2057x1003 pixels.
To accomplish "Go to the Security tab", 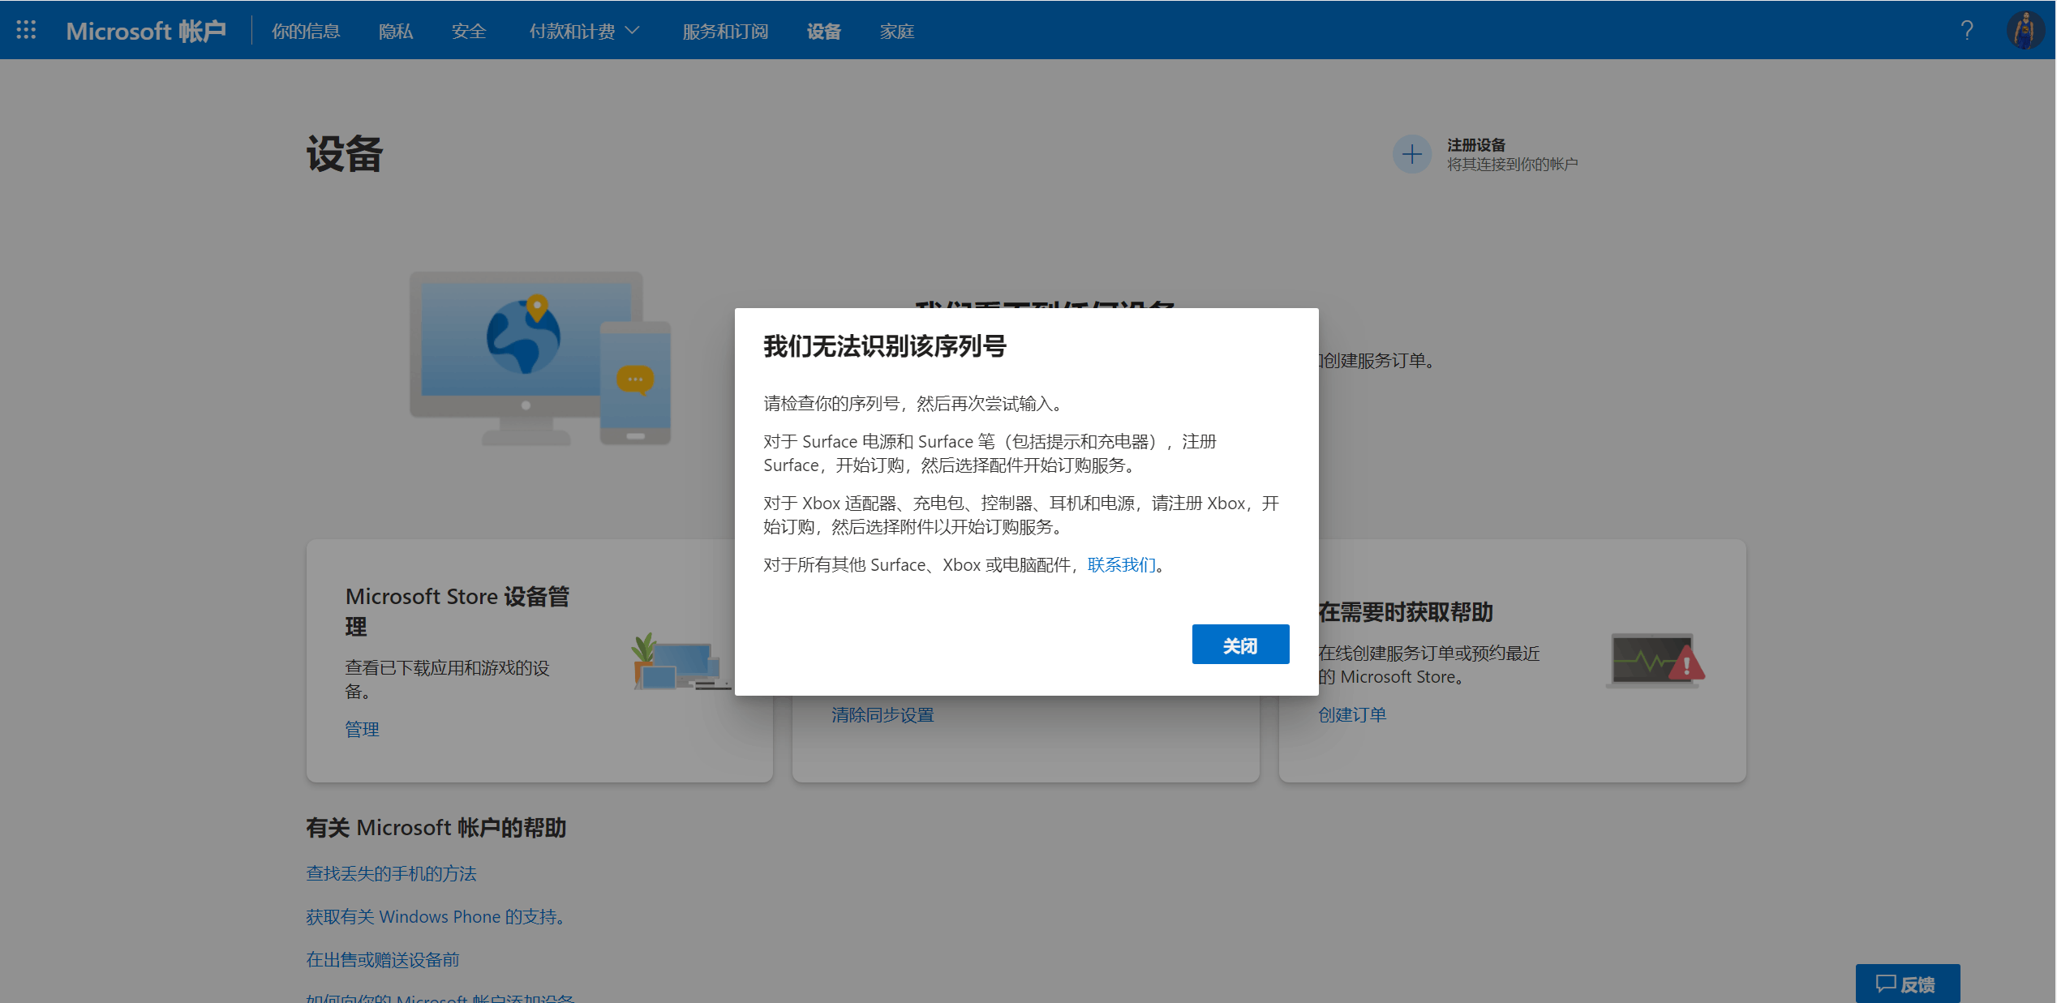I will coord(469,31).
